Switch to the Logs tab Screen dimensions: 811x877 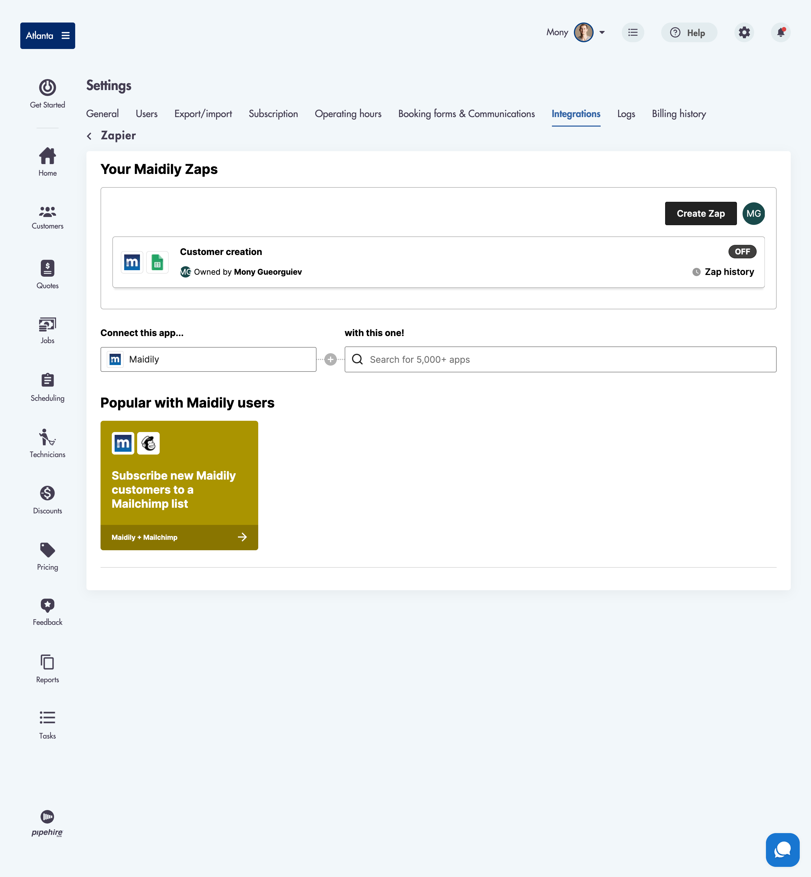point(626,114)
